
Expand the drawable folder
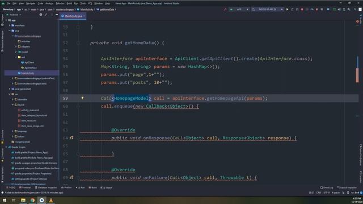pos(12,99)
